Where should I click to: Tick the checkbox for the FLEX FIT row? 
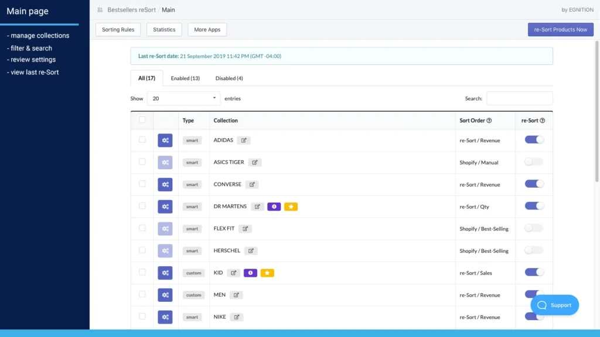142,228
